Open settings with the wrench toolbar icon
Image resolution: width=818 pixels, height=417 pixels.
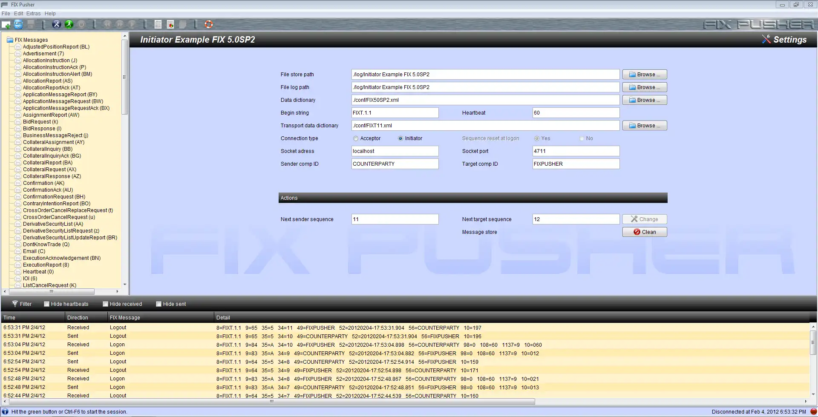(56, 24)
